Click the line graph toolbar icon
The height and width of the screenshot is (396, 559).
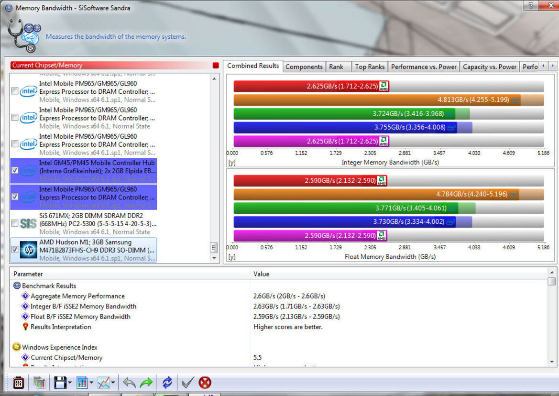104,383
